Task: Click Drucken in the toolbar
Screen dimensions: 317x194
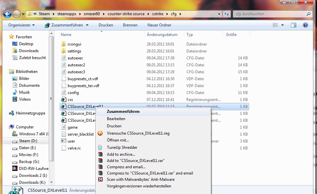Action: coord(106,25)
